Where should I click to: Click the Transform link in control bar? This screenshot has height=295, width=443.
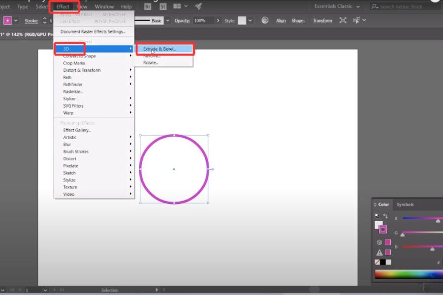322,21
